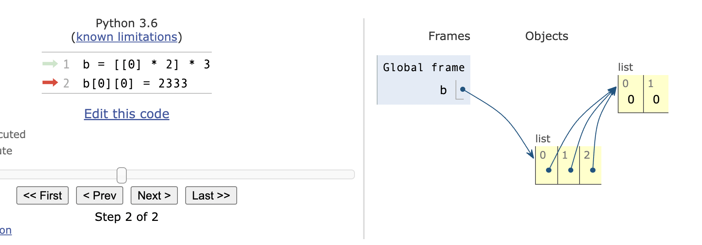The image size is (702, 245).
Task: Click the pointer dot beside variable b
Action: [463, 89]
